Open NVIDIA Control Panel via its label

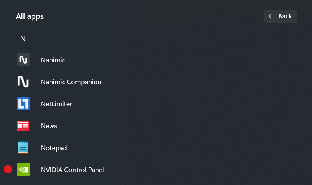(72, 170)
